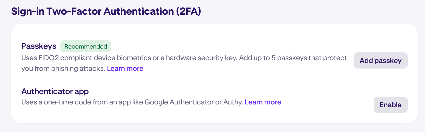Select the Passkeys heading
The width and height of the screenshot is (425, 132).
pyautogui.click(x=39, y=46)
